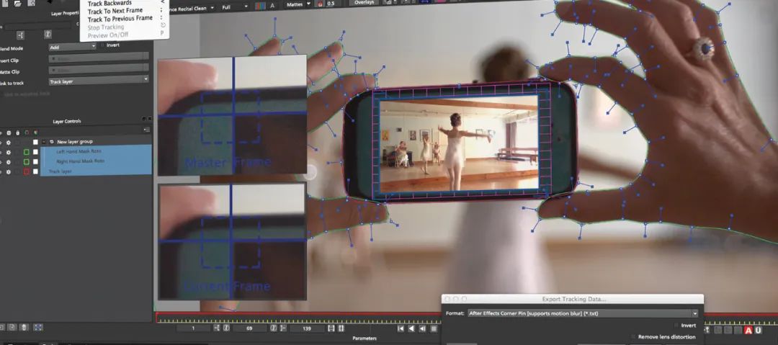The width and height of the screenshot is (778, 345).
Task: Open the clip dropdown showing Recital Clean
Action: (x=194, y=7)
